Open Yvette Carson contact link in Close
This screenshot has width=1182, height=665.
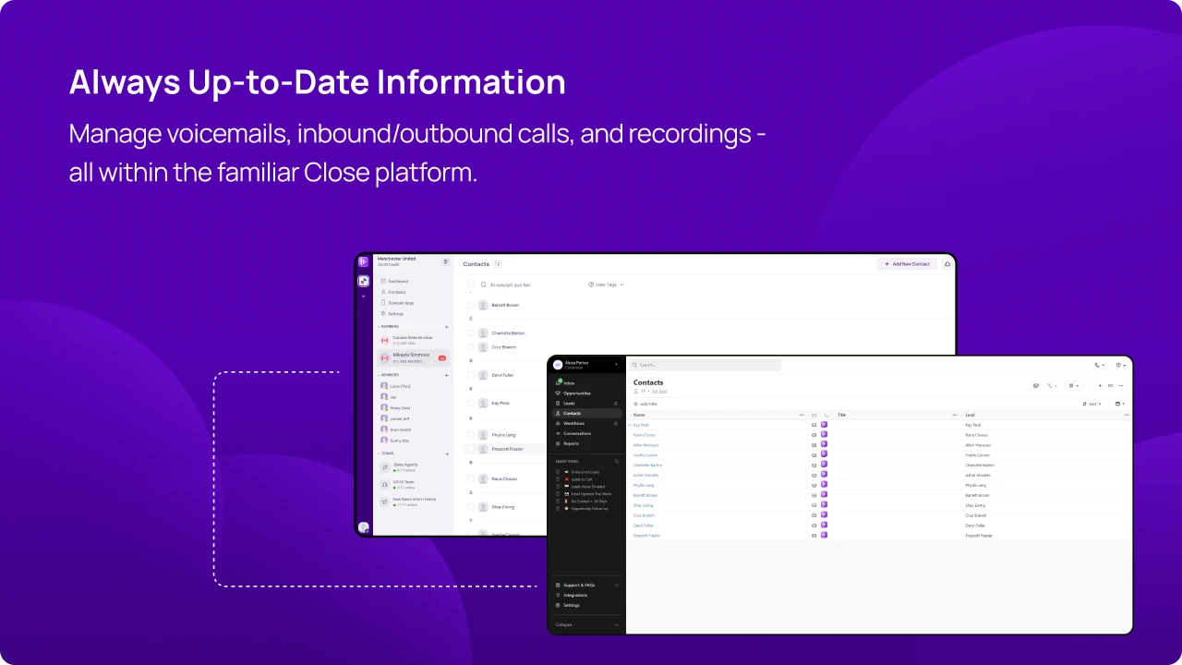[x=645, y=455]
